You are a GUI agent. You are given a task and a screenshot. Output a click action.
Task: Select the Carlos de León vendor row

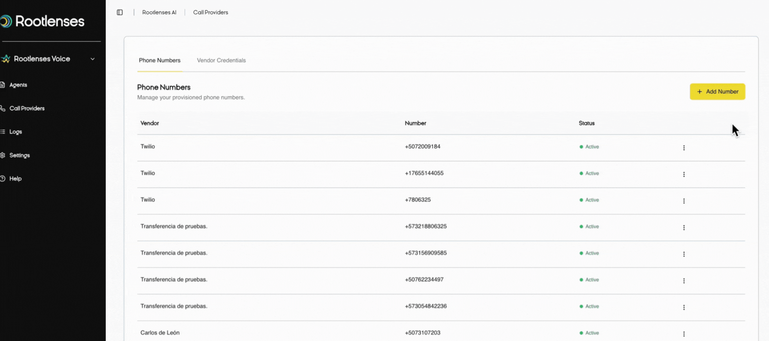point(160,333)
